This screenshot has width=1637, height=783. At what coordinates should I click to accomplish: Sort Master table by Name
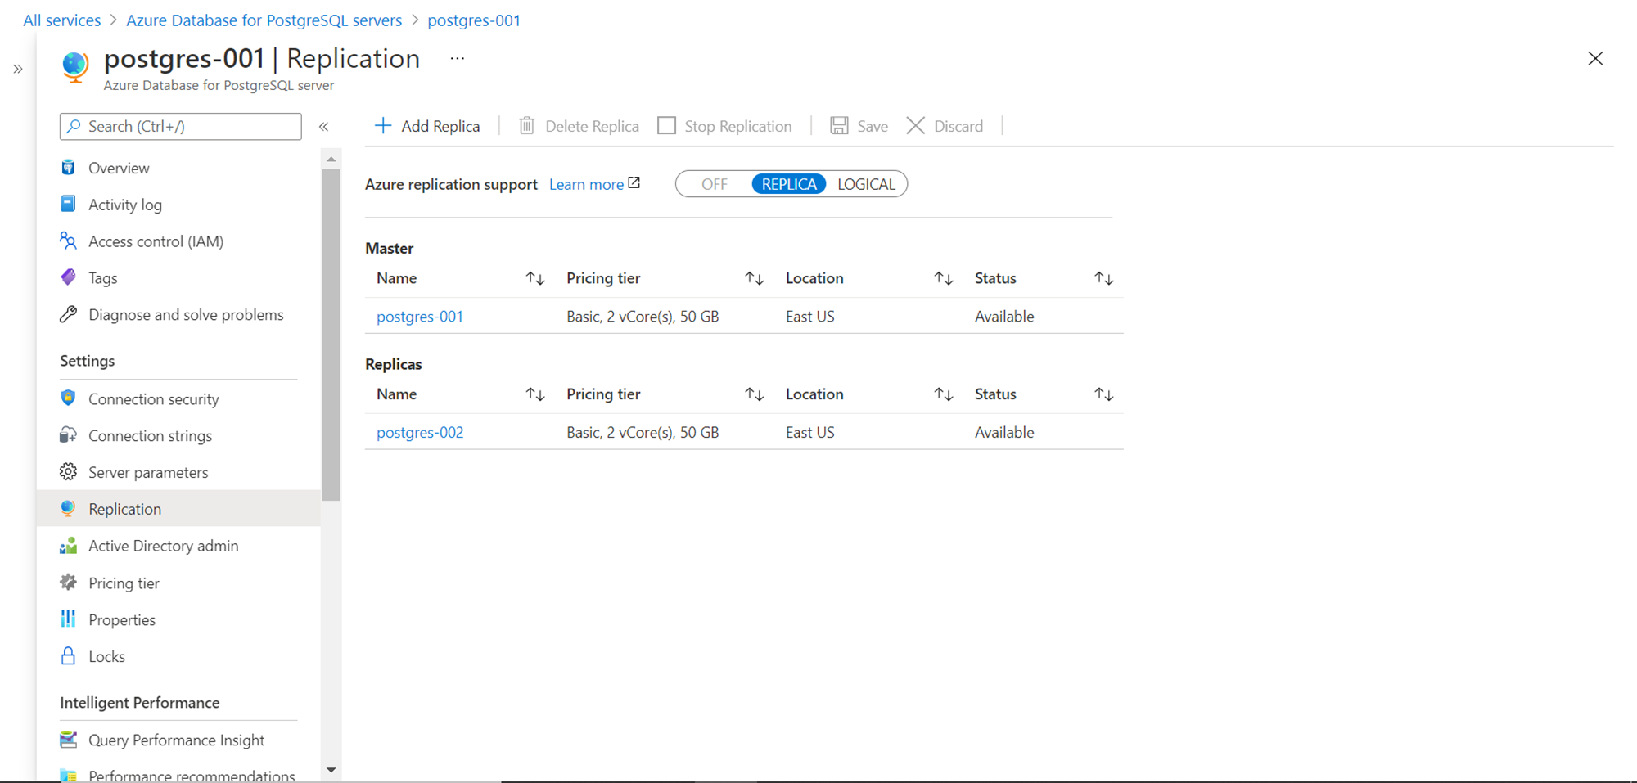pos(535,278)
